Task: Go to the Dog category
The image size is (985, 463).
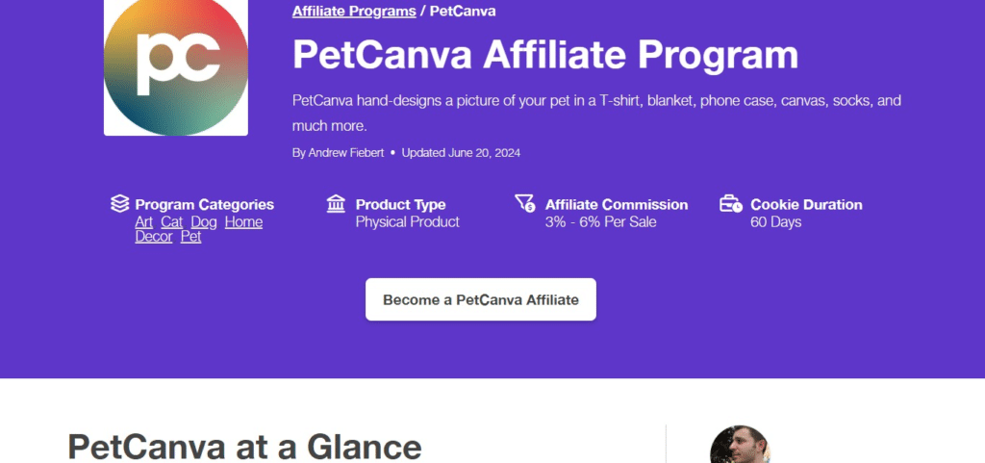Action: 204,222
